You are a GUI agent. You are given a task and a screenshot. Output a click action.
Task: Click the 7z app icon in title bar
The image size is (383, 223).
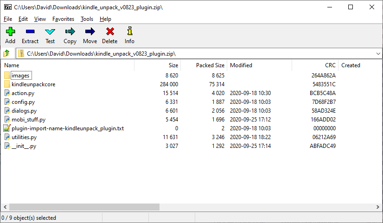point(8,7)
